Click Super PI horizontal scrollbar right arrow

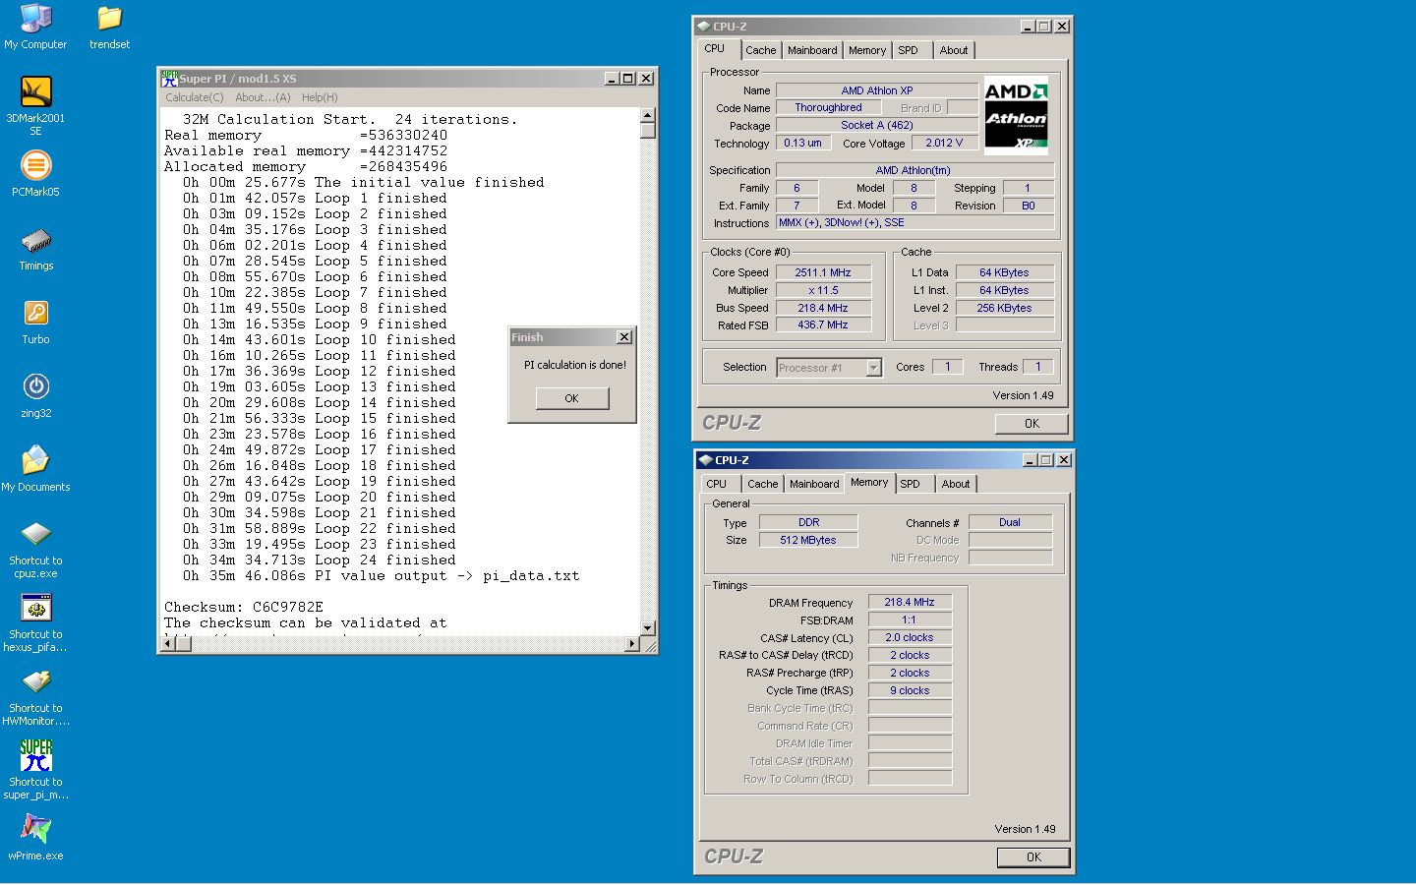(x=631, y=644)
